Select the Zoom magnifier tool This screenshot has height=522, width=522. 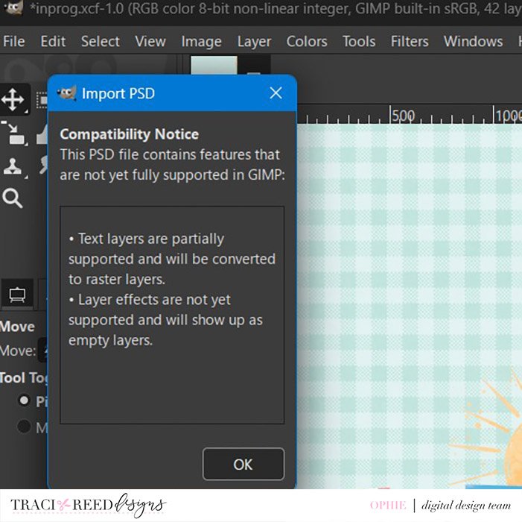13,198
